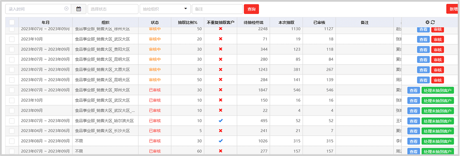Image resolution: width=460 pixels, height=156 pixels.
Task: Select checkbox of 2023年08月 ~ 2023年09月 row
Action: [x=12, y=141]
